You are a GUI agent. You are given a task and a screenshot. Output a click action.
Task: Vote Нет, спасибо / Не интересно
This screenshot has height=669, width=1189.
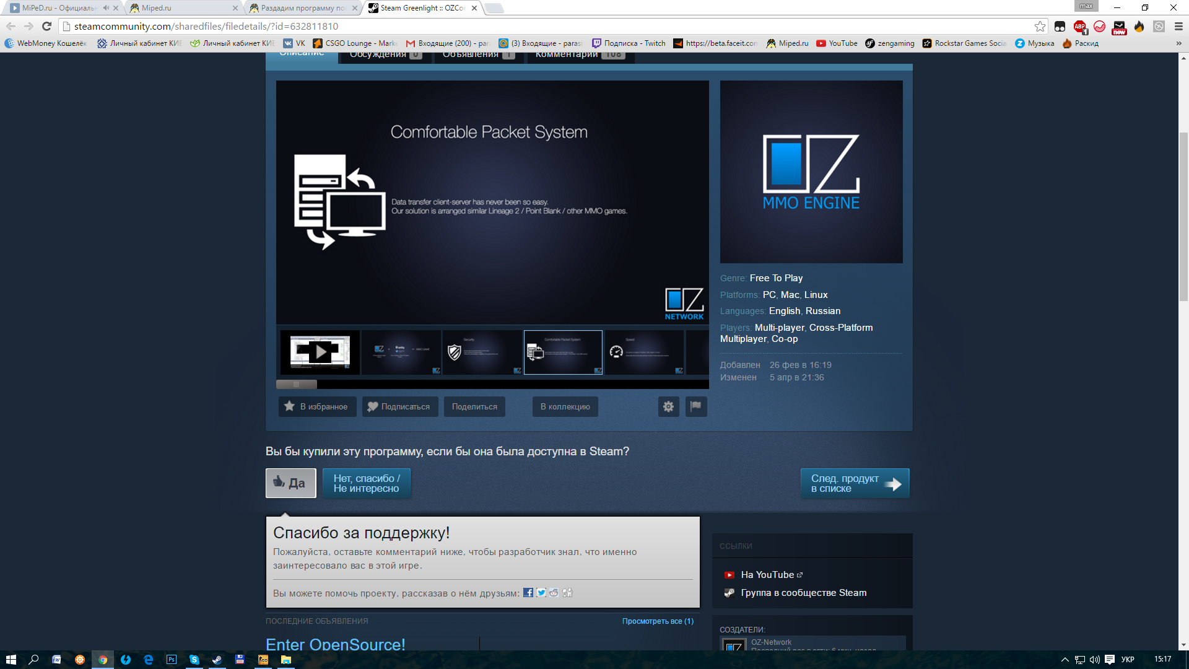tap(367, 483)
